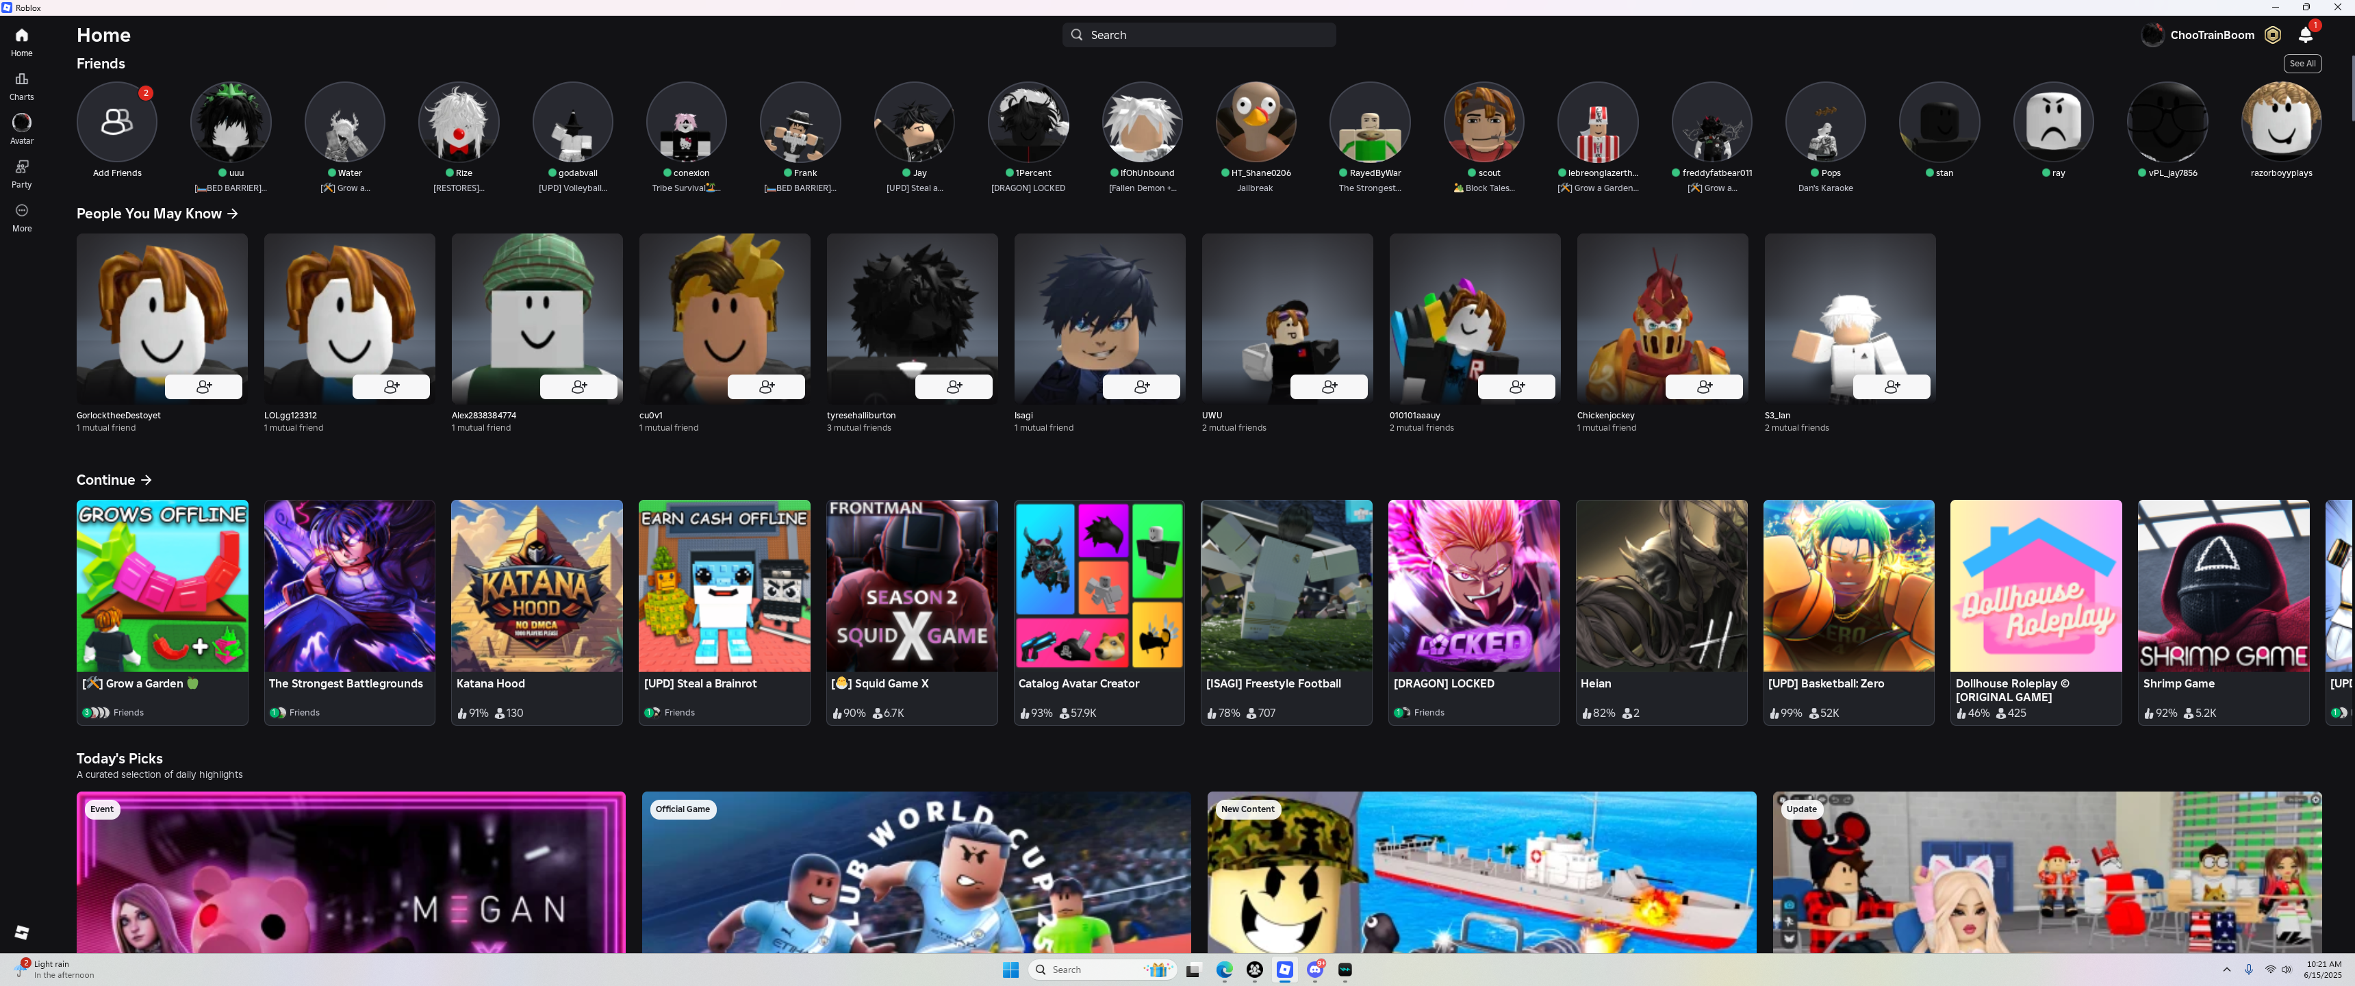Show hidden system tray icons chevron
This screenshot has height=986, width=2355.
[2226, 970]
